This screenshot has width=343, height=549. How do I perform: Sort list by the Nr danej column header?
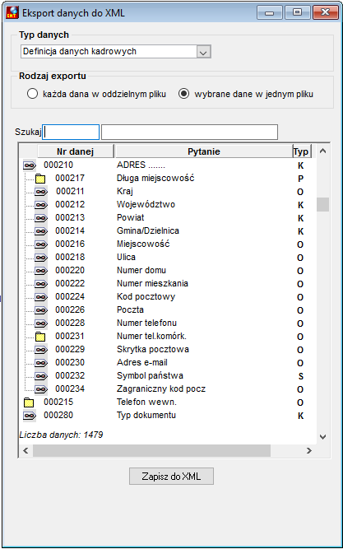75,151
